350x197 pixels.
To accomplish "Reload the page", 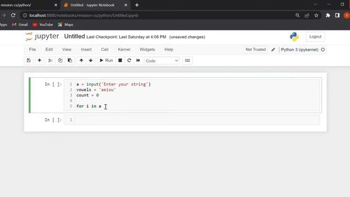I will pyautogui.click(x=13, y=15).
